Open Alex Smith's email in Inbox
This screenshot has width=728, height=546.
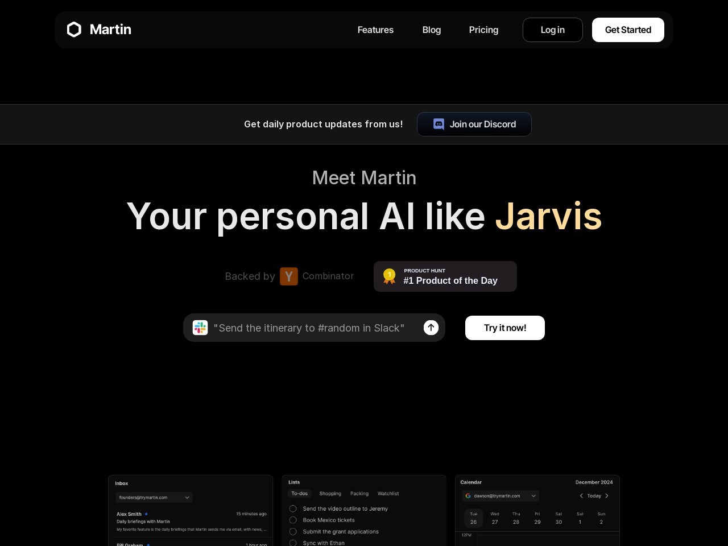(191, 522)
